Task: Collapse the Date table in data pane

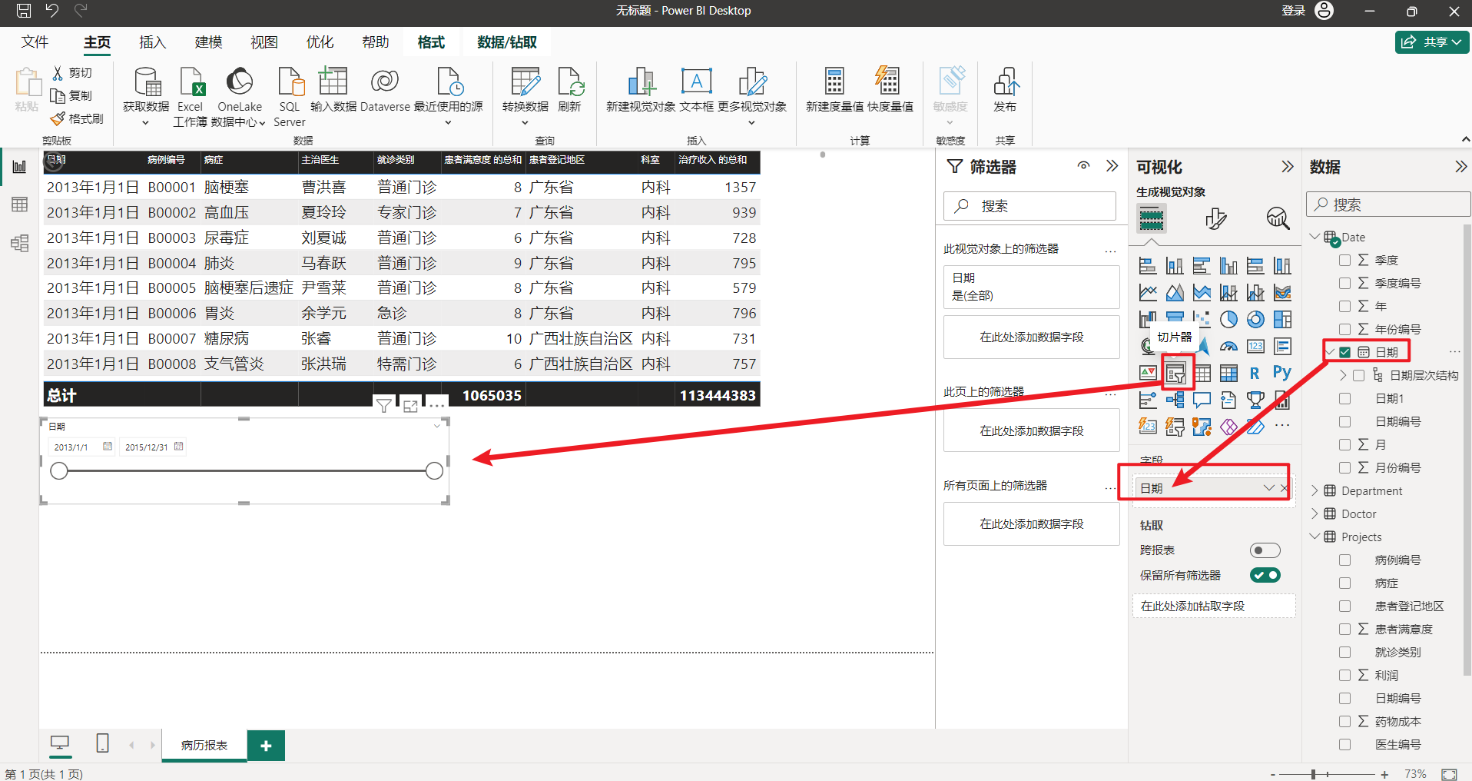Action: (x=1315, y=237)
